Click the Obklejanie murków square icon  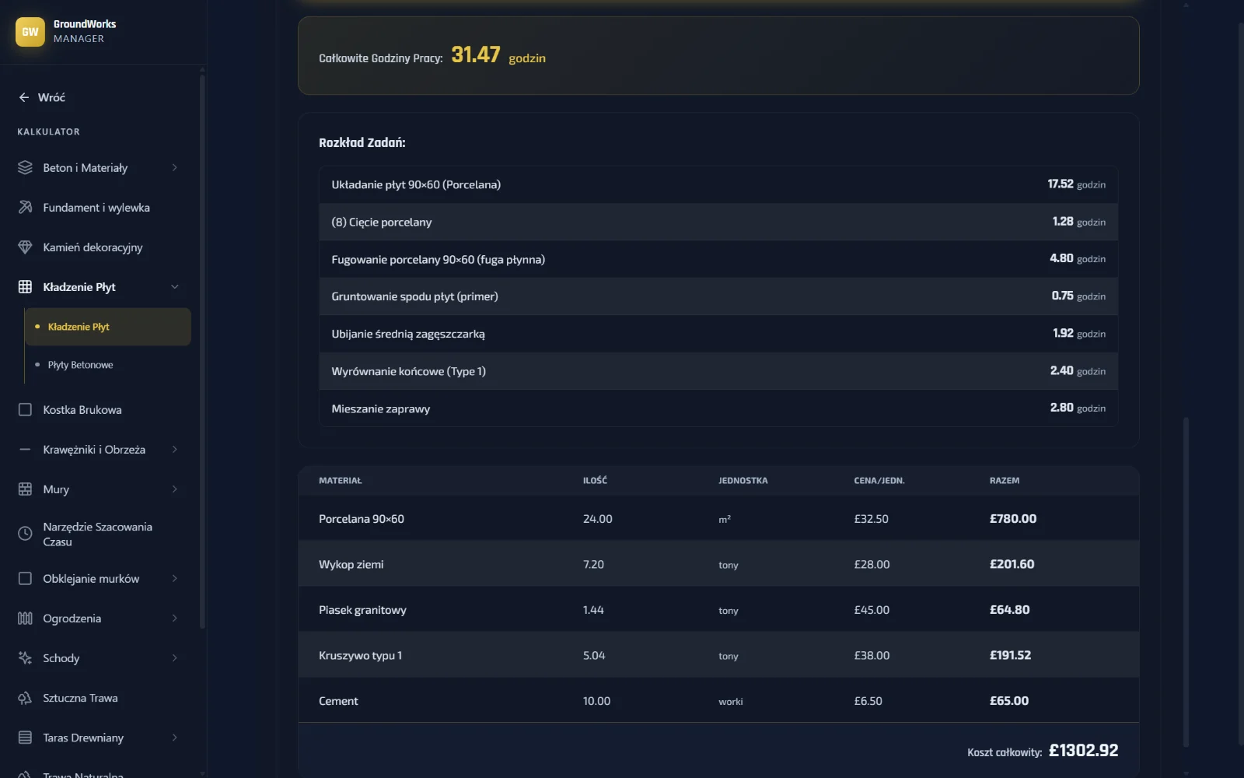[25, 578]
